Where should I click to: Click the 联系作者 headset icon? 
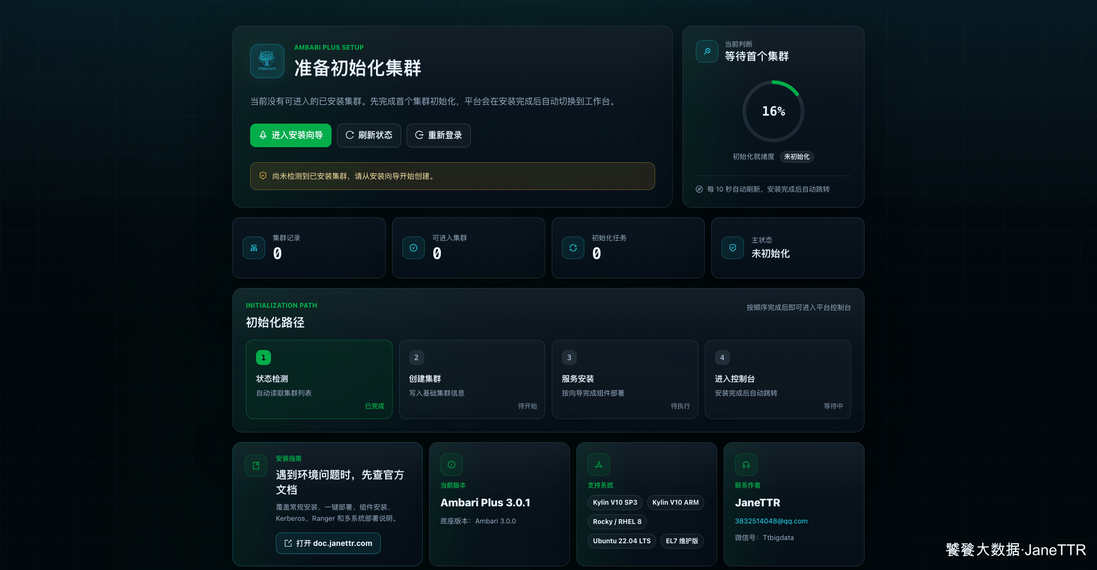[x=746, y=465]
